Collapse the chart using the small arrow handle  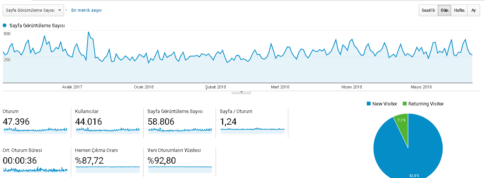(241, 92)
